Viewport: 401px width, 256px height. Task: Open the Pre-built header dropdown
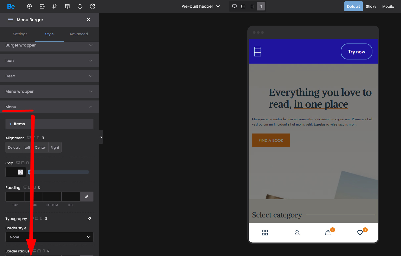click(x=201, y=6)
